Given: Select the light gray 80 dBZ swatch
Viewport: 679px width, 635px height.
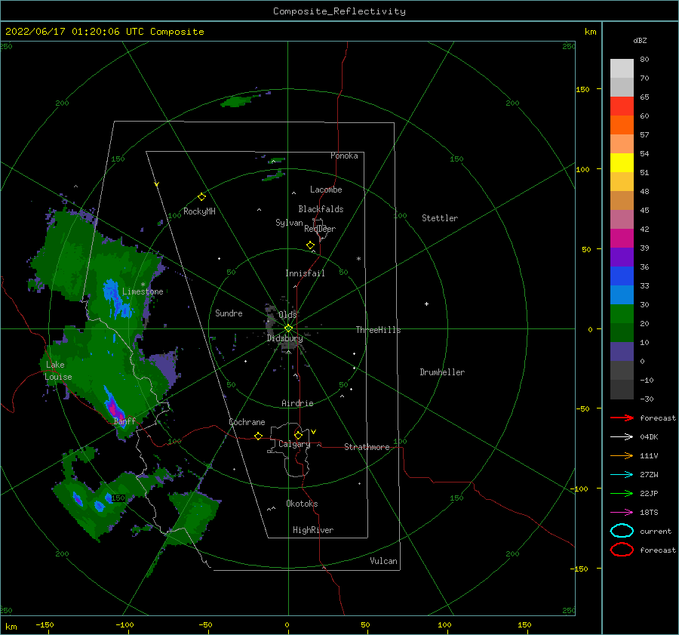Looking at the screenshot, I should tap(622, 68).
